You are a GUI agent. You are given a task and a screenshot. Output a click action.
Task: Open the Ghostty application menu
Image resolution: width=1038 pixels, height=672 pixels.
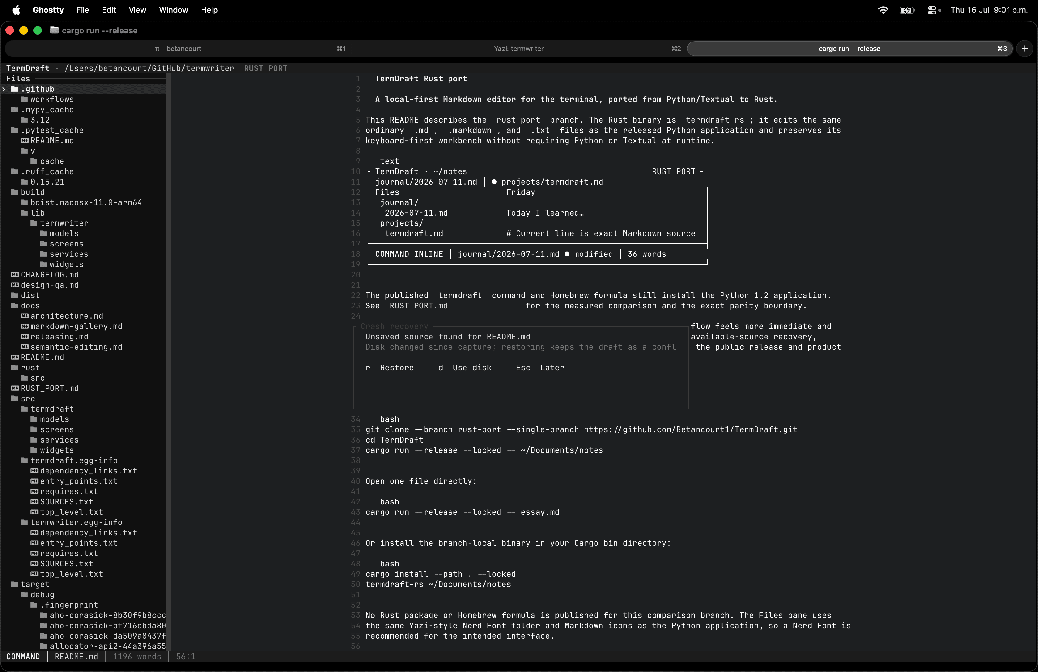(48, 10)
